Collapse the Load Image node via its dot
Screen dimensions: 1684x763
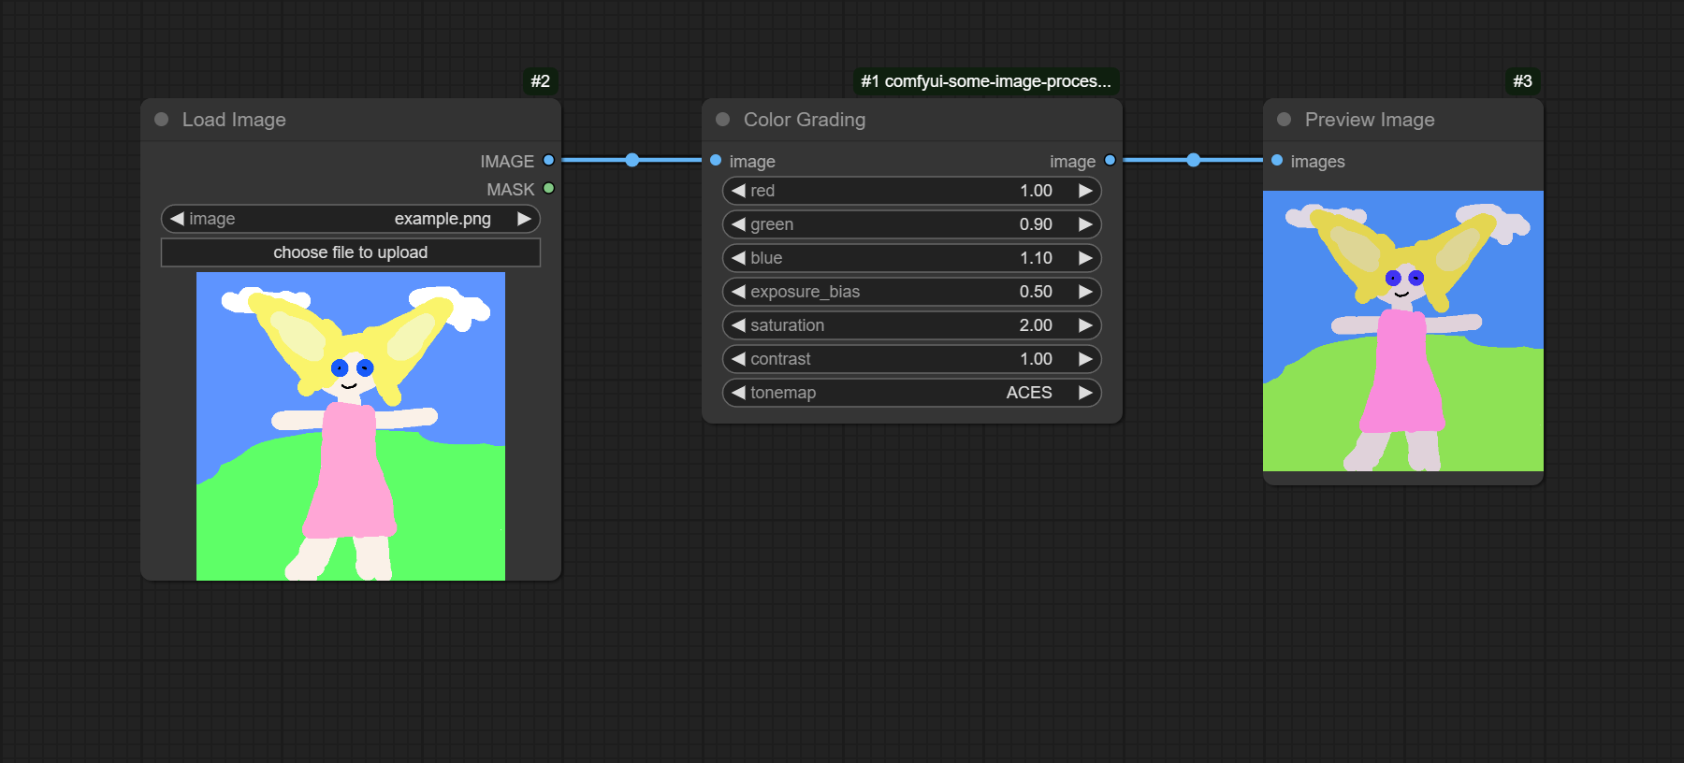point(161,120)
